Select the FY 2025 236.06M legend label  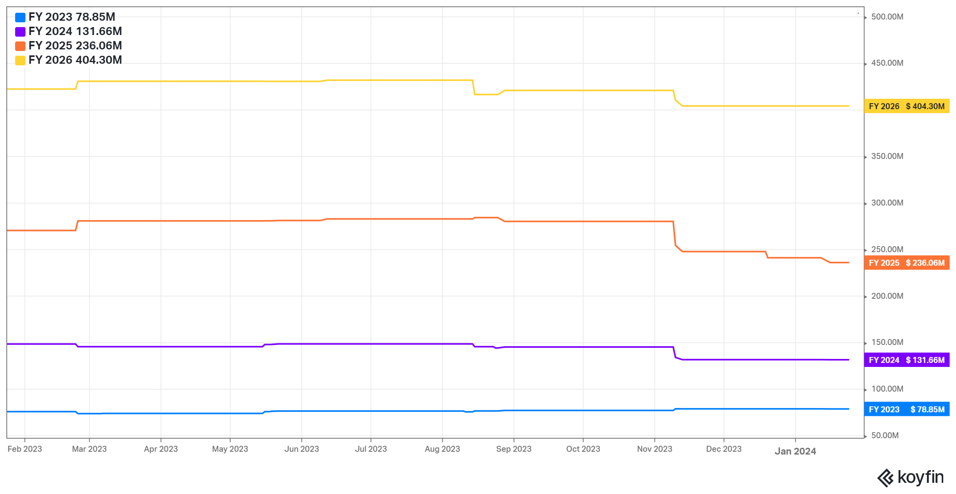[75, 46]
